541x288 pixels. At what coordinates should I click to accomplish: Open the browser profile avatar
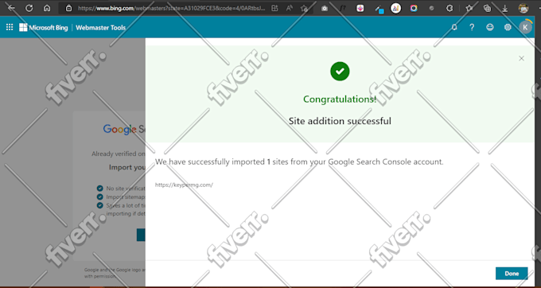pos(523,8)
